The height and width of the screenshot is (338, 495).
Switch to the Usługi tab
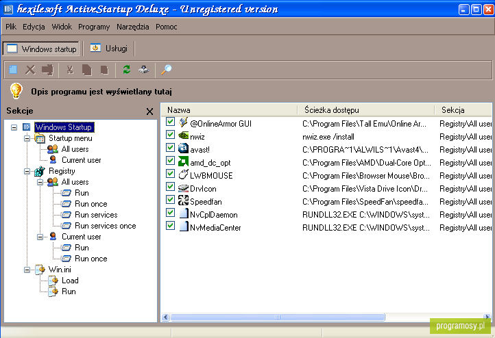109,49
